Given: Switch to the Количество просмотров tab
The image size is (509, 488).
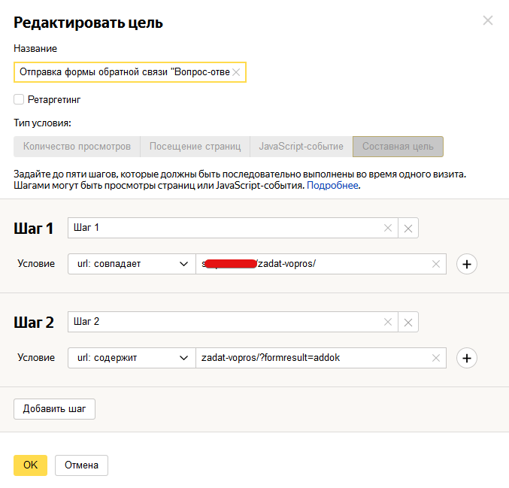Looking at the screenshot, I should click(x=77, y=147).
